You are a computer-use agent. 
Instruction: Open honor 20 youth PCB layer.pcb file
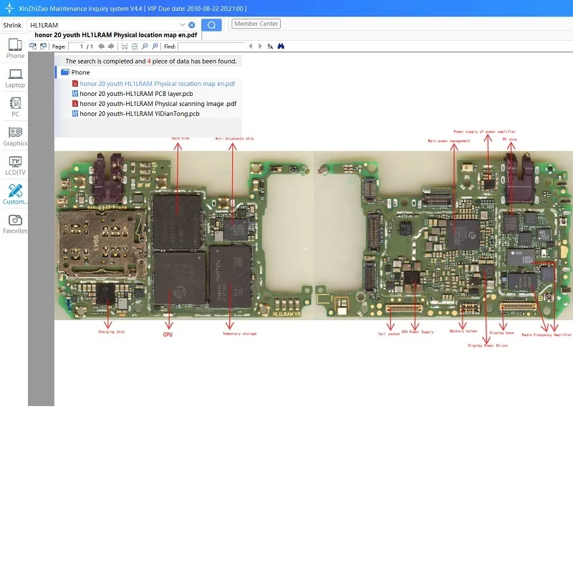(135, 94)
